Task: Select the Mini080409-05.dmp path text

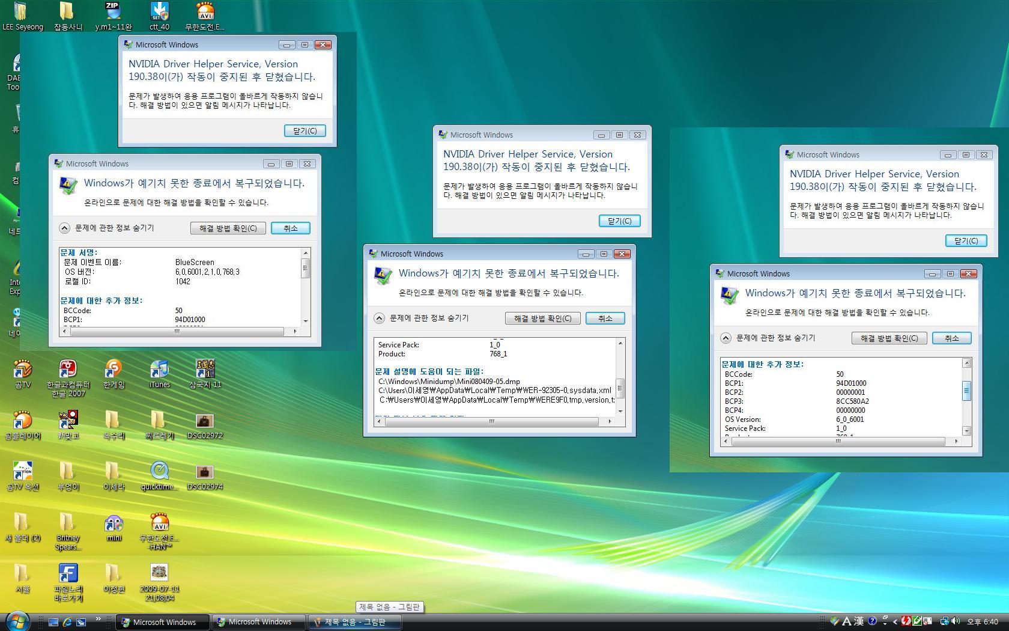Action: pos(449,382)
